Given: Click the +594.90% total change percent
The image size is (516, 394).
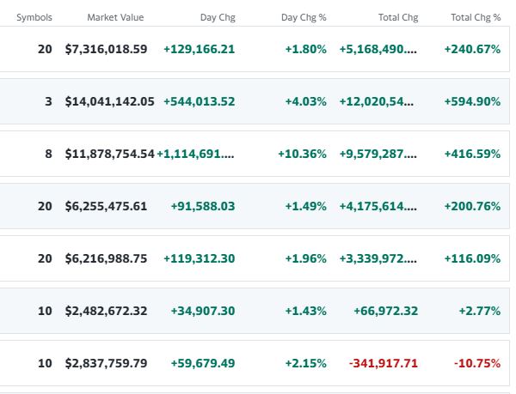Looking at the screenshot, I should 472,101.
